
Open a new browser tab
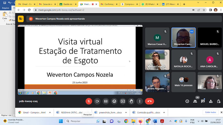click(184, 4)
